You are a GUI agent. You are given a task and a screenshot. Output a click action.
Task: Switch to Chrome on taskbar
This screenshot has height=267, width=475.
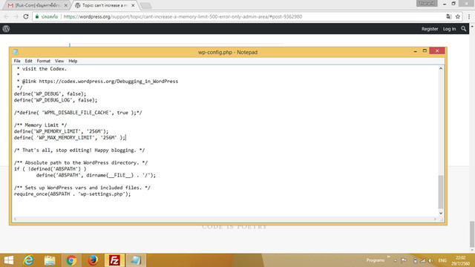71,260
